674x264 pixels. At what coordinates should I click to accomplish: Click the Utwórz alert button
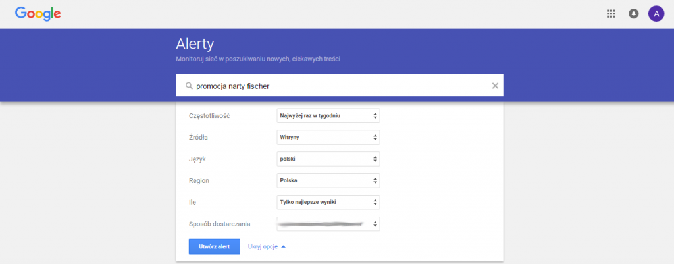tap(214, 247)
